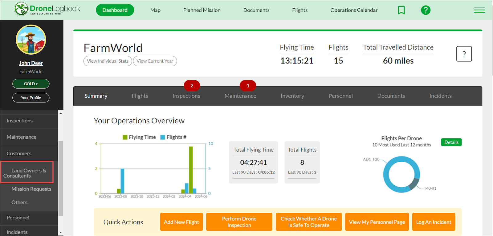
Task: Click the Total Flights card
Action: 302,162
